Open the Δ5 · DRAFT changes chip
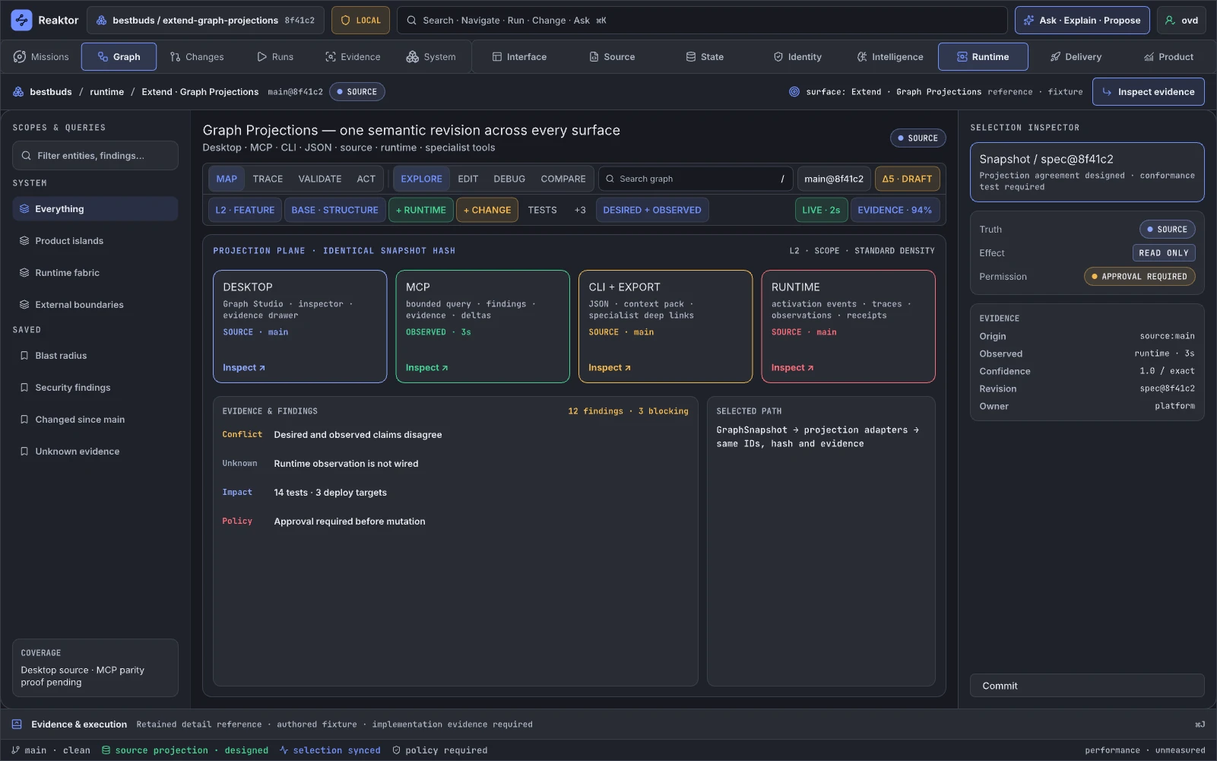Viewport: 1217px width, 761px height. pyautogui.click(x=907, y=179)
